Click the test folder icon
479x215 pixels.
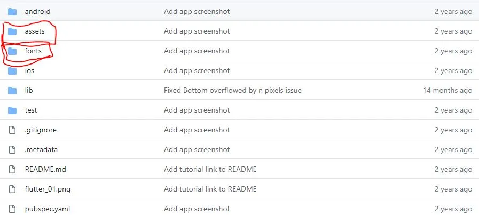click(x=13, y=110)
